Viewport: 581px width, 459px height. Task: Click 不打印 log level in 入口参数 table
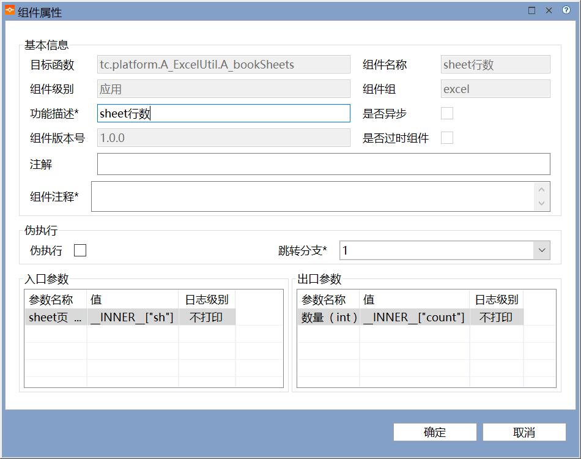(207, 317)
